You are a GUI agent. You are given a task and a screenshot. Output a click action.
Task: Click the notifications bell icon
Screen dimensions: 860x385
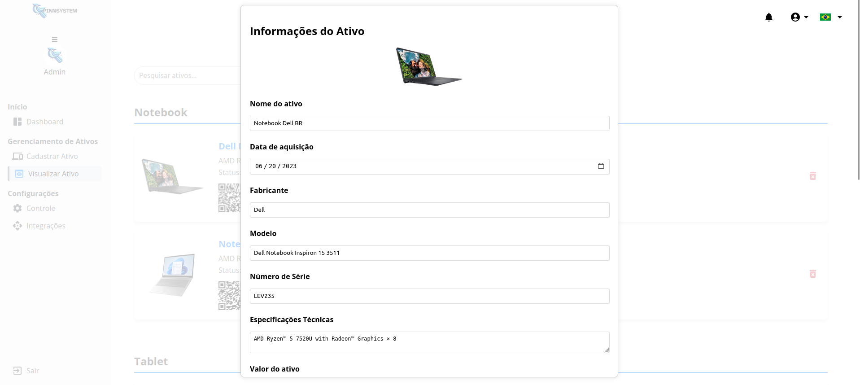[x=768, y=17]
